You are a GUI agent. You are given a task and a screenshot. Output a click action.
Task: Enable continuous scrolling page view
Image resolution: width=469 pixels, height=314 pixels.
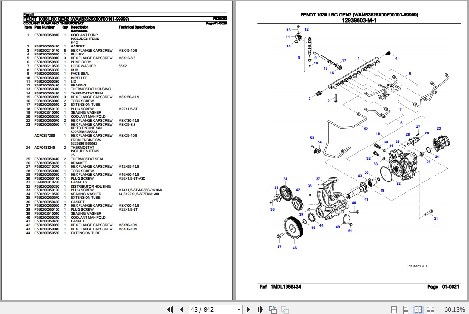(x=406, y=309)
